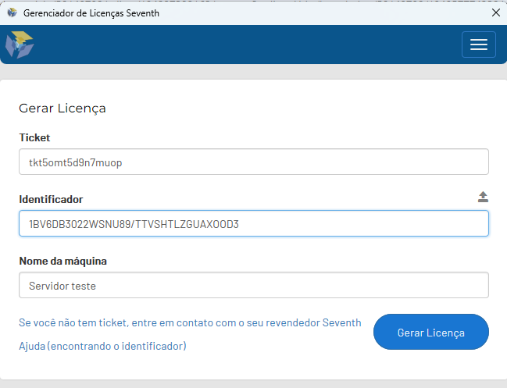Select the Nome da máquina input field

pyautogui.click(x=253, y=286)
